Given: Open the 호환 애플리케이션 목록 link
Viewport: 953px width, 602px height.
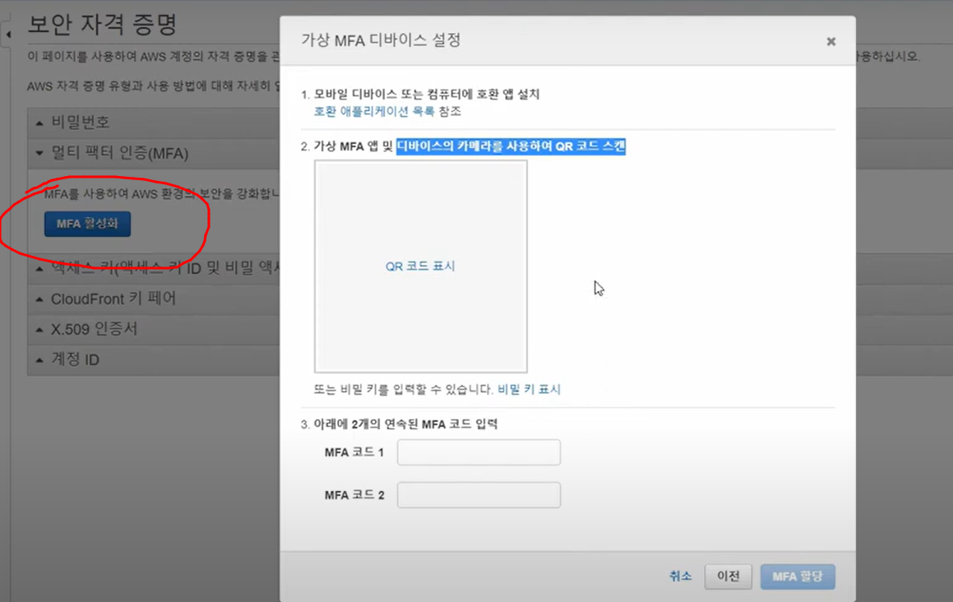Looking at the screenshot, I should pyautogui.click(x=374, y=111).
